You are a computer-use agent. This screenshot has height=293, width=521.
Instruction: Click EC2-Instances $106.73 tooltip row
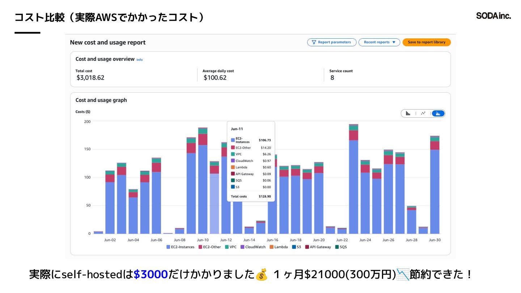[251, 140]
